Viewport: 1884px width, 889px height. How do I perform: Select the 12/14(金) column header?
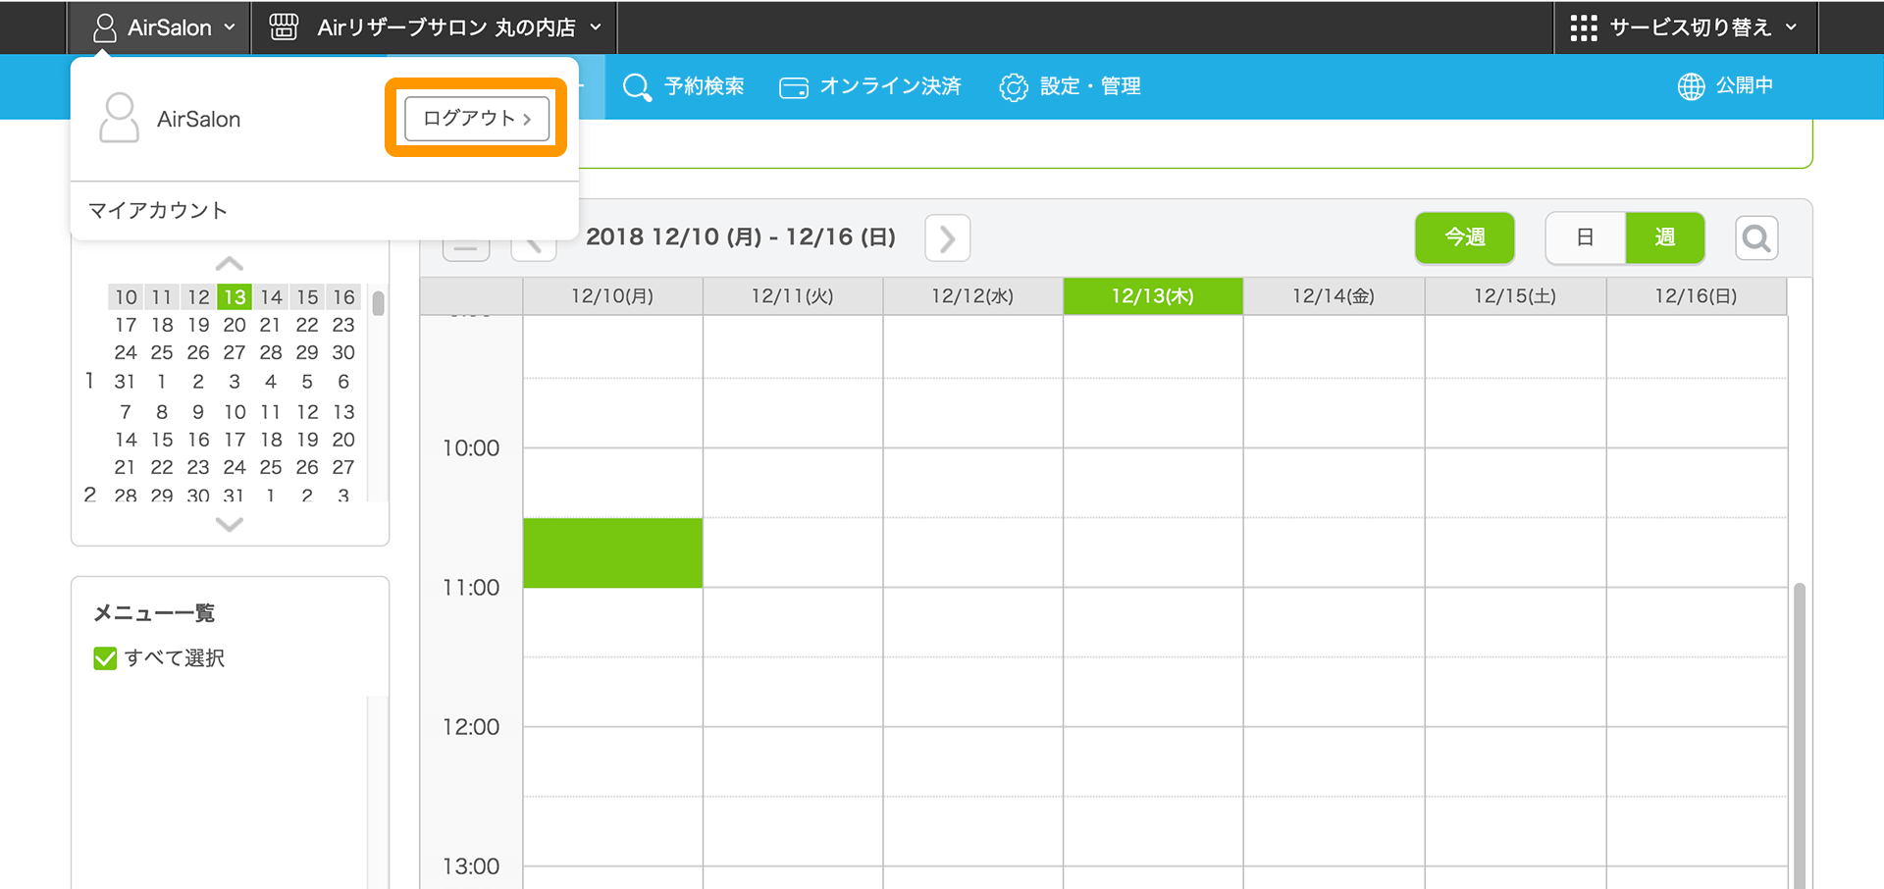[x=1333, y=296]
